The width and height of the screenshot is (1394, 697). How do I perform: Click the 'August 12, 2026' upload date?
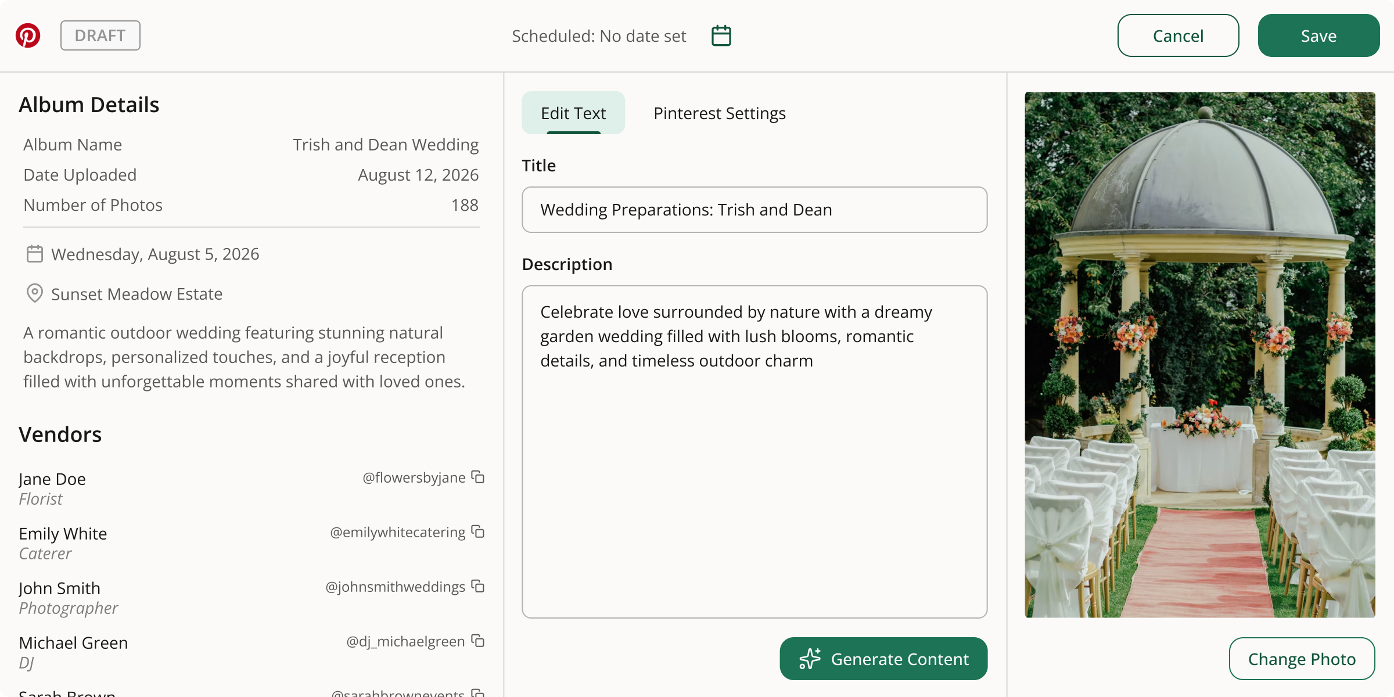[418, 175]
